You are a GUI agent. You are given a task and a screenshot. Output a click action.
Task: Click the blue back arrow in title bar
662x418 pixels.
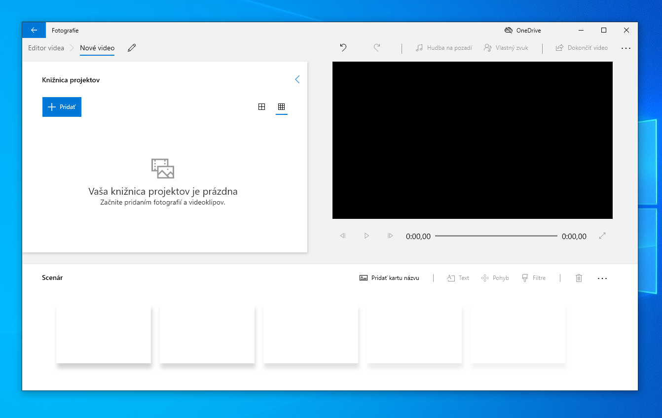34,30
